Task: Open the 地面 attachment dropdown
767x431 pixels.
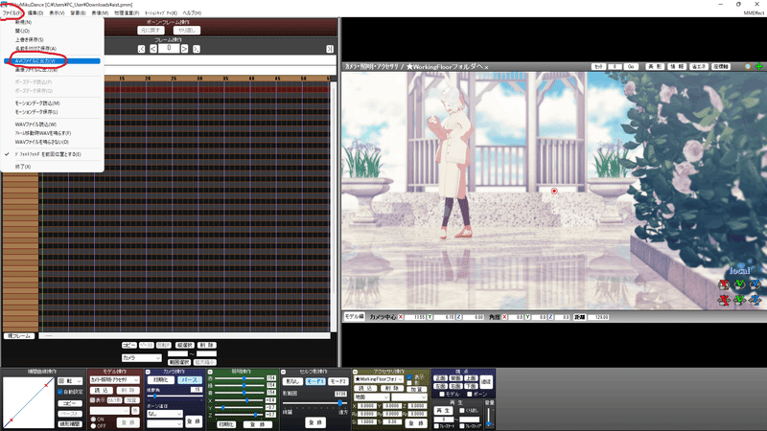Action: [x=371, y=397]
